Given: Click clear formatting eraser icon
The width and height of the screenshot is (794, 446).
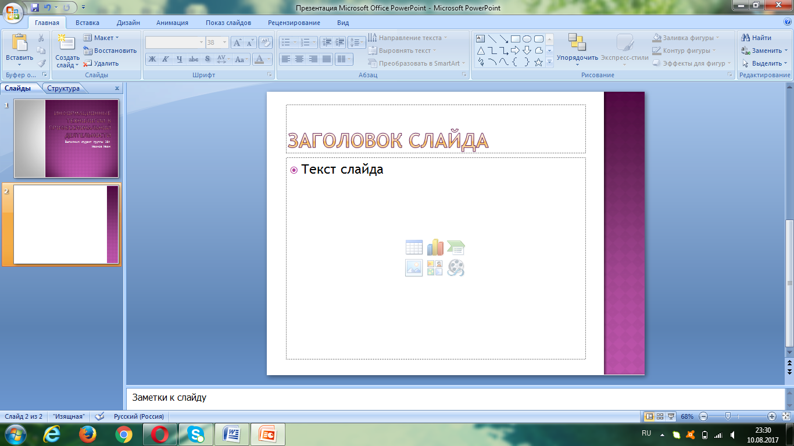Looking at the screenshot, I should [266, 42].
